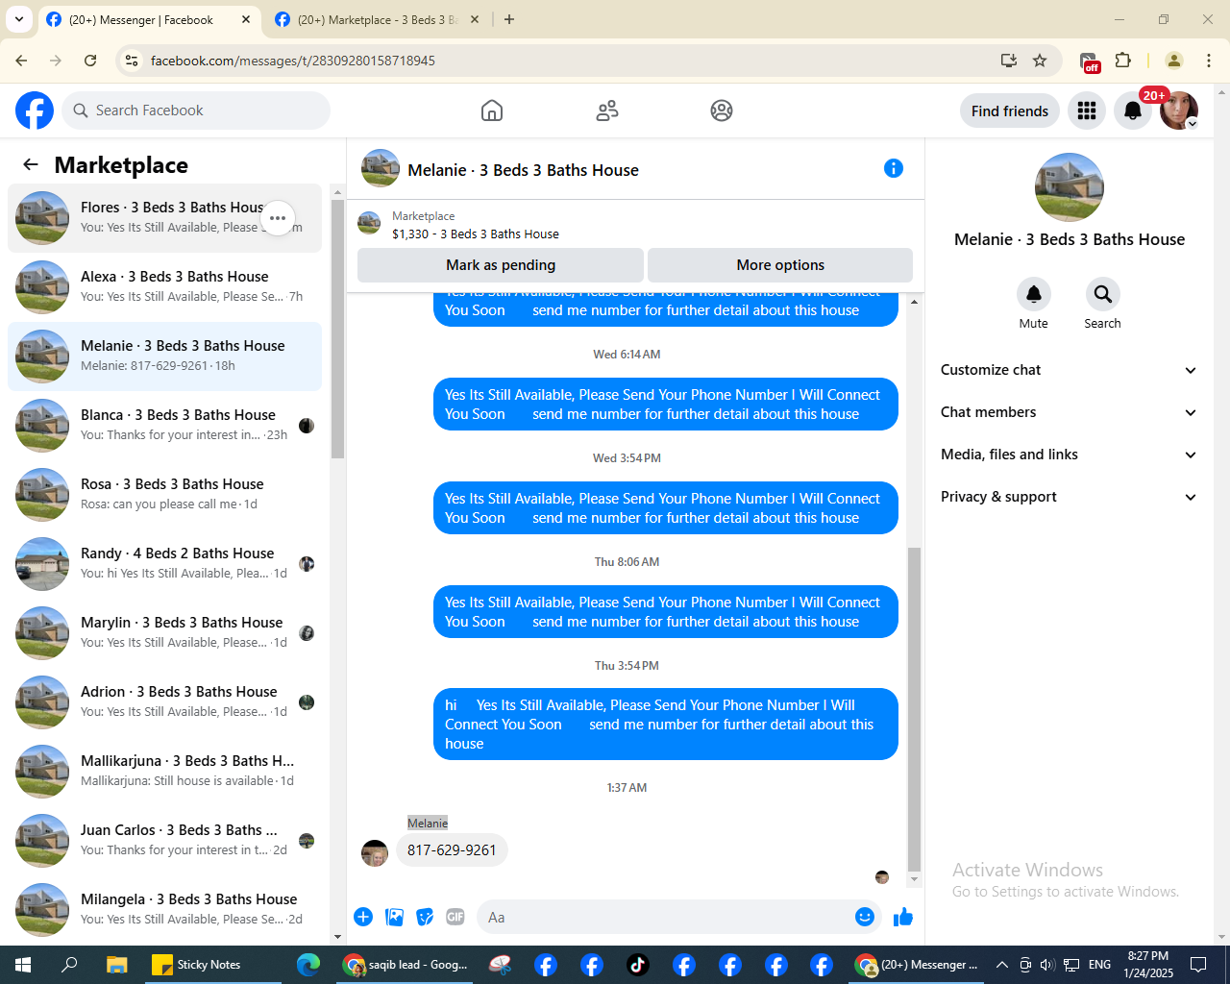Open Milangela conversation
The width and height of the screenshot is (1230, 984).
(165, 910)
